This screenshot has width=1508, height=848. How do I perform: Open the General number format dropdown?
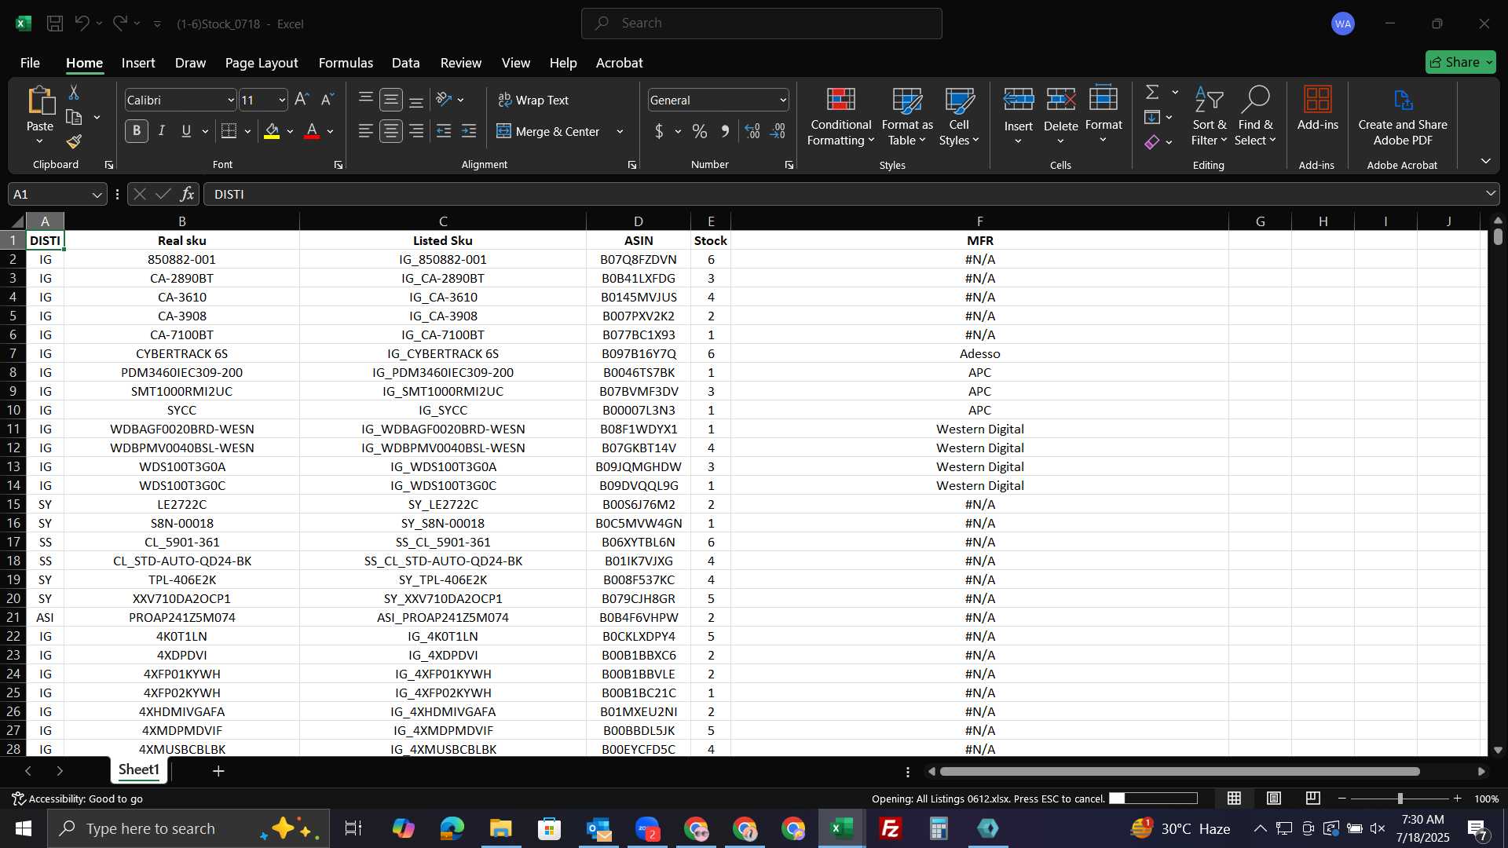click(x=783, y=100)
